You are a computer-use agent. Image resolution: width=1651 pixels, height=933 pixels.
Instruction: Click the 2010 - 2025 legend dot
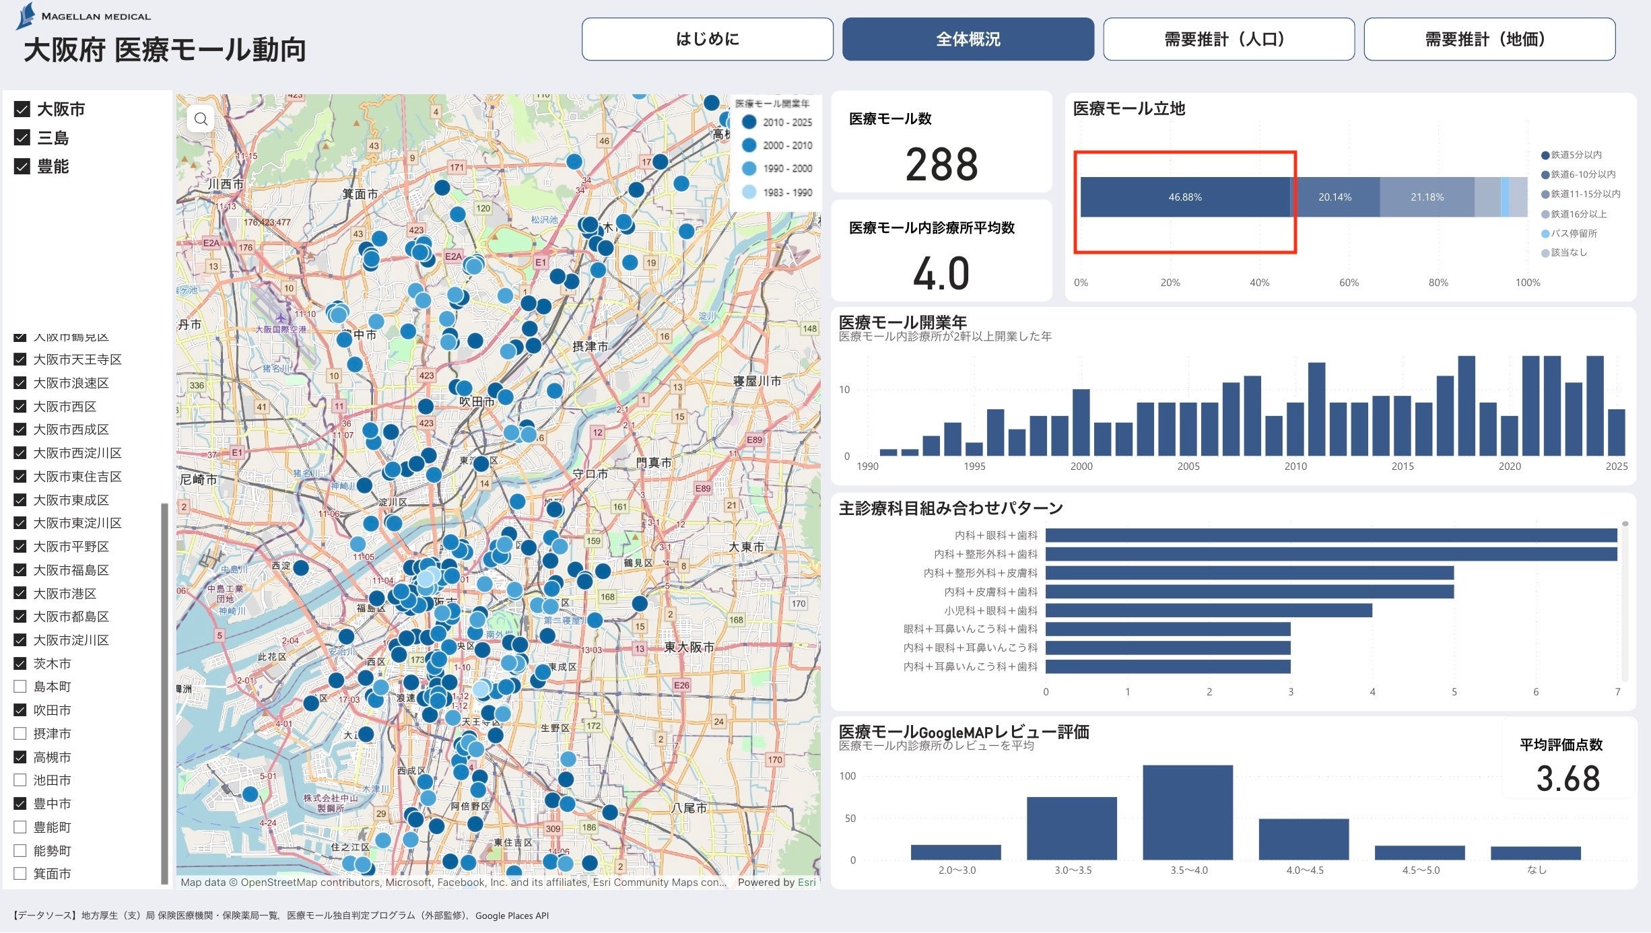[x=749, y=123]
